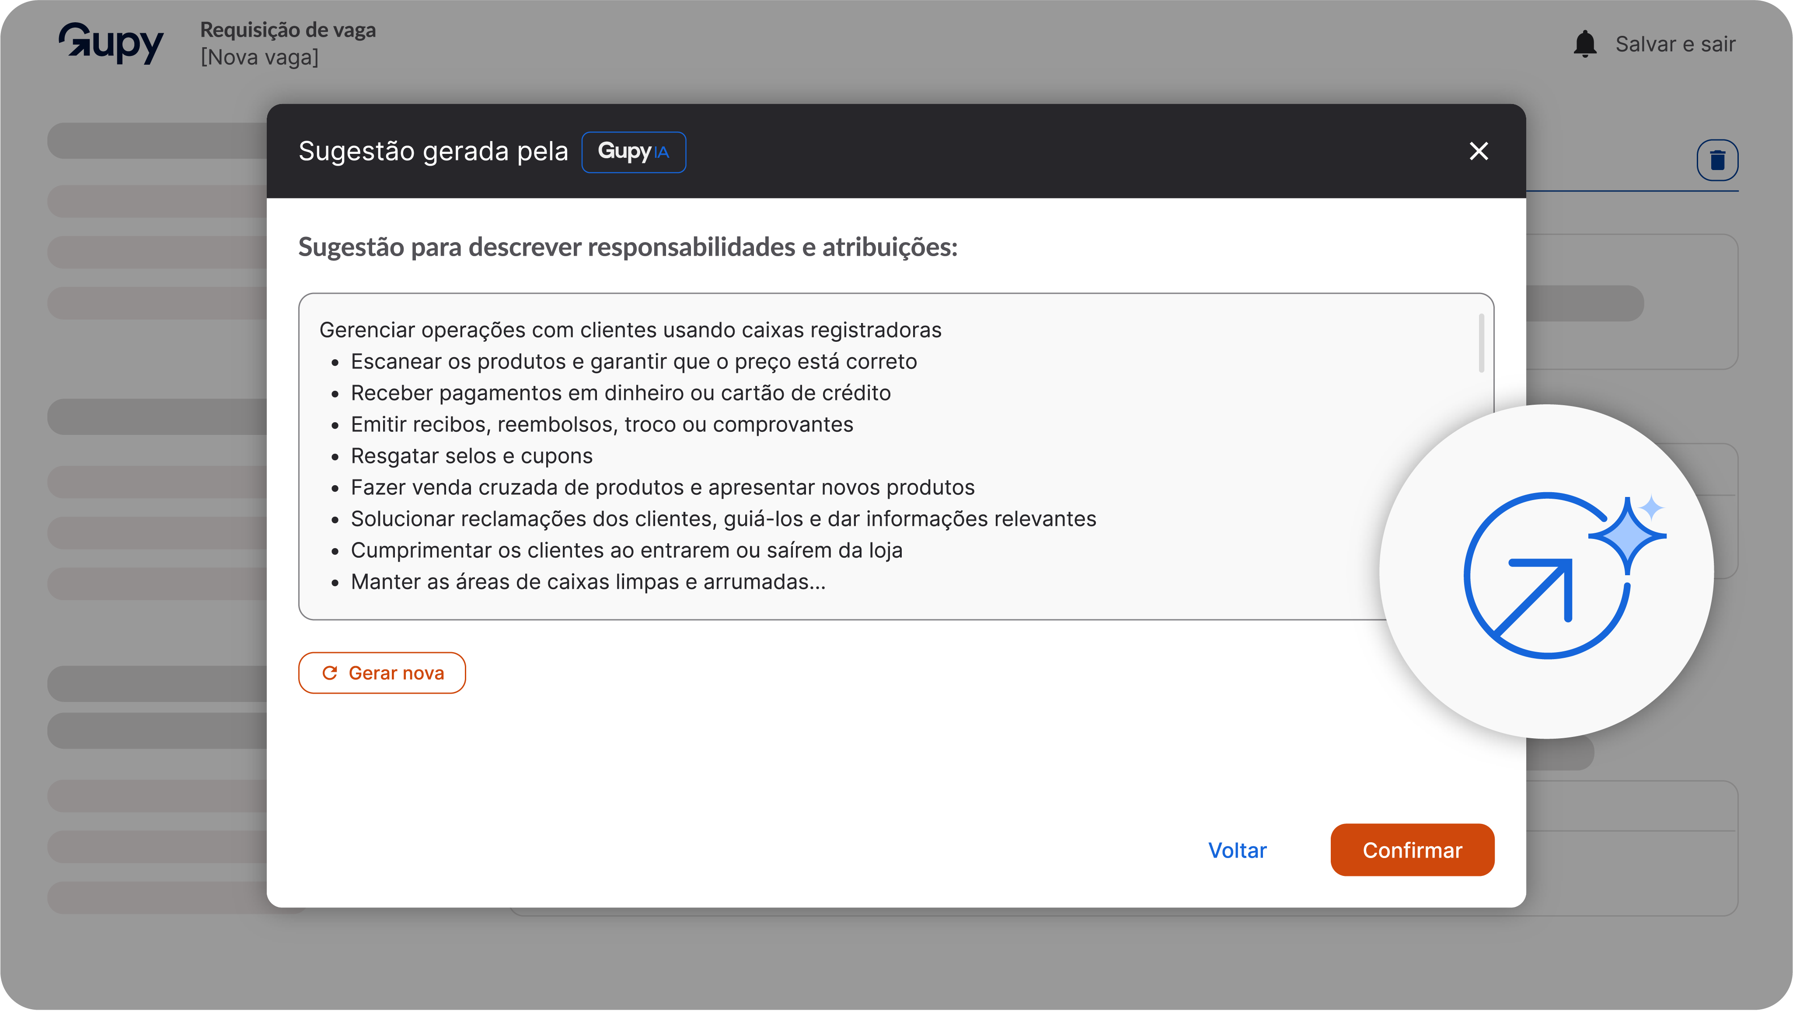Click the line "Gerenciar operações com clientes usando caixas registradoras"
1793x1011 pixels.
tap(630, 330)
